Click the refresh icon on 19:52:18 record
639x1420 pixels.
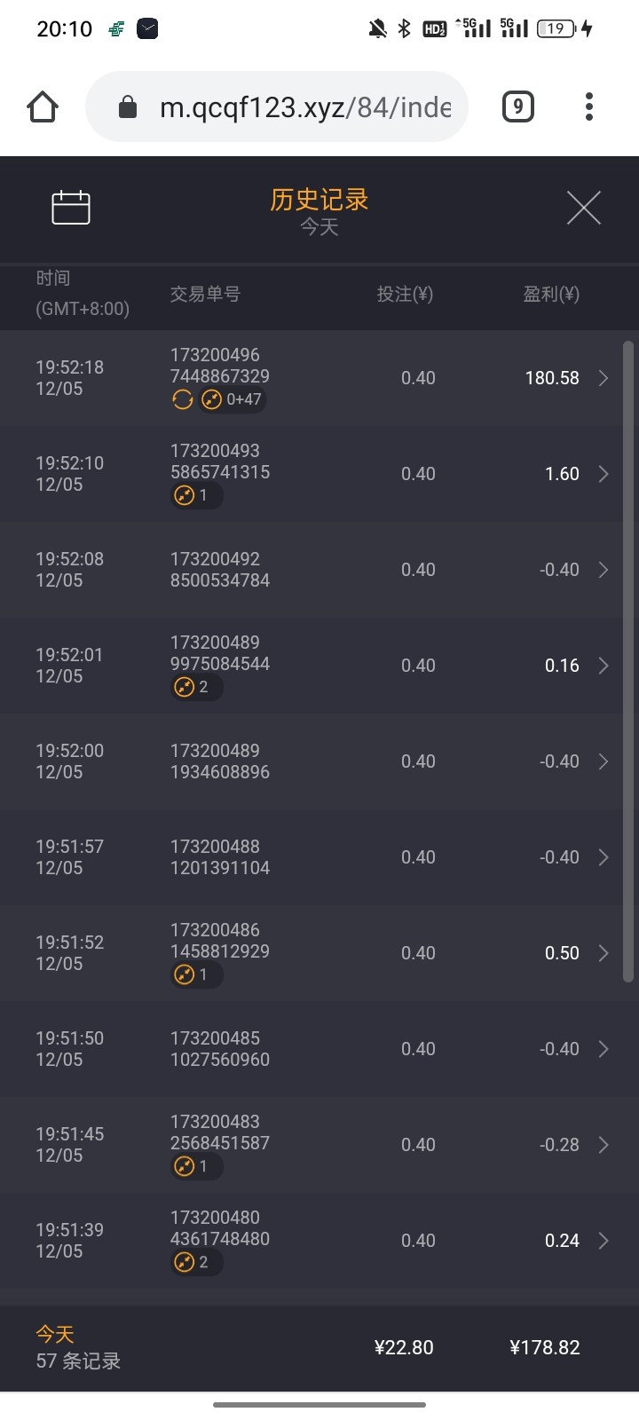click(x=183, y=400)
